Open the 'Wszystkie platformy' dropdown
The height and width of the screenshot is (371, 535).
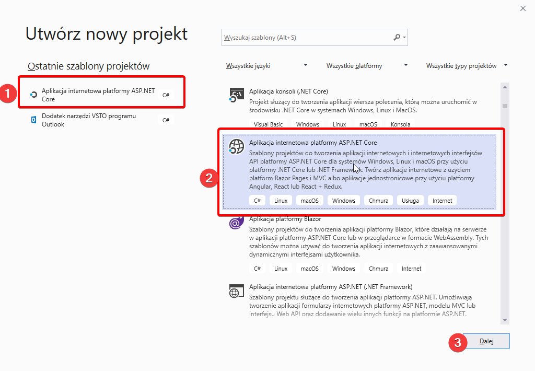click(x=367, y=66)
